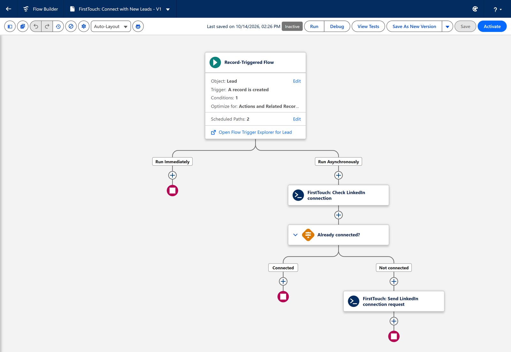This screenshot has height=352, width=511.
Task: Add element below Send LinkedIn connection request
Action: pos(394,321)
